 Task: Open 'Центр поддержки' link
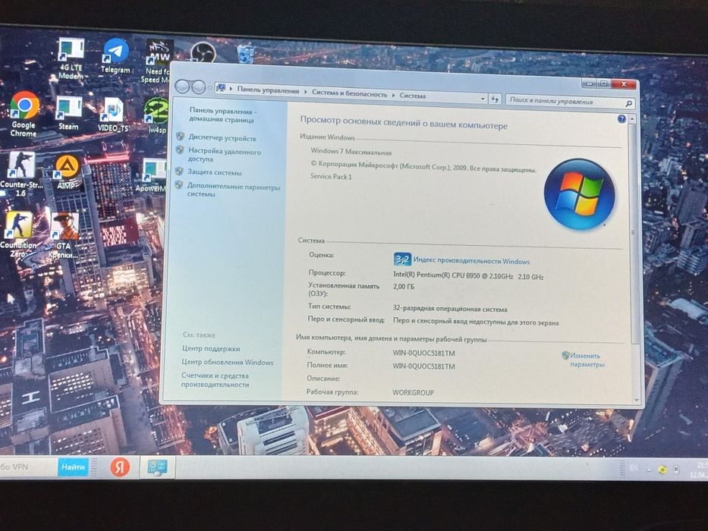[x=211, y=349]
